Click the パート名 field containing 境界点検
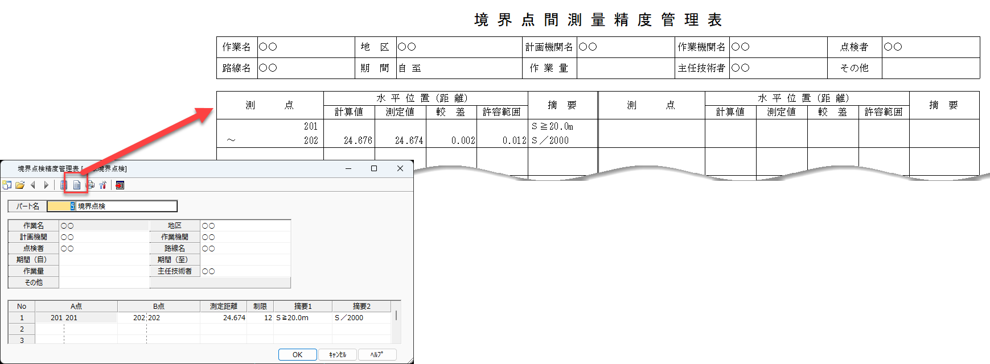 pos(126,206)
